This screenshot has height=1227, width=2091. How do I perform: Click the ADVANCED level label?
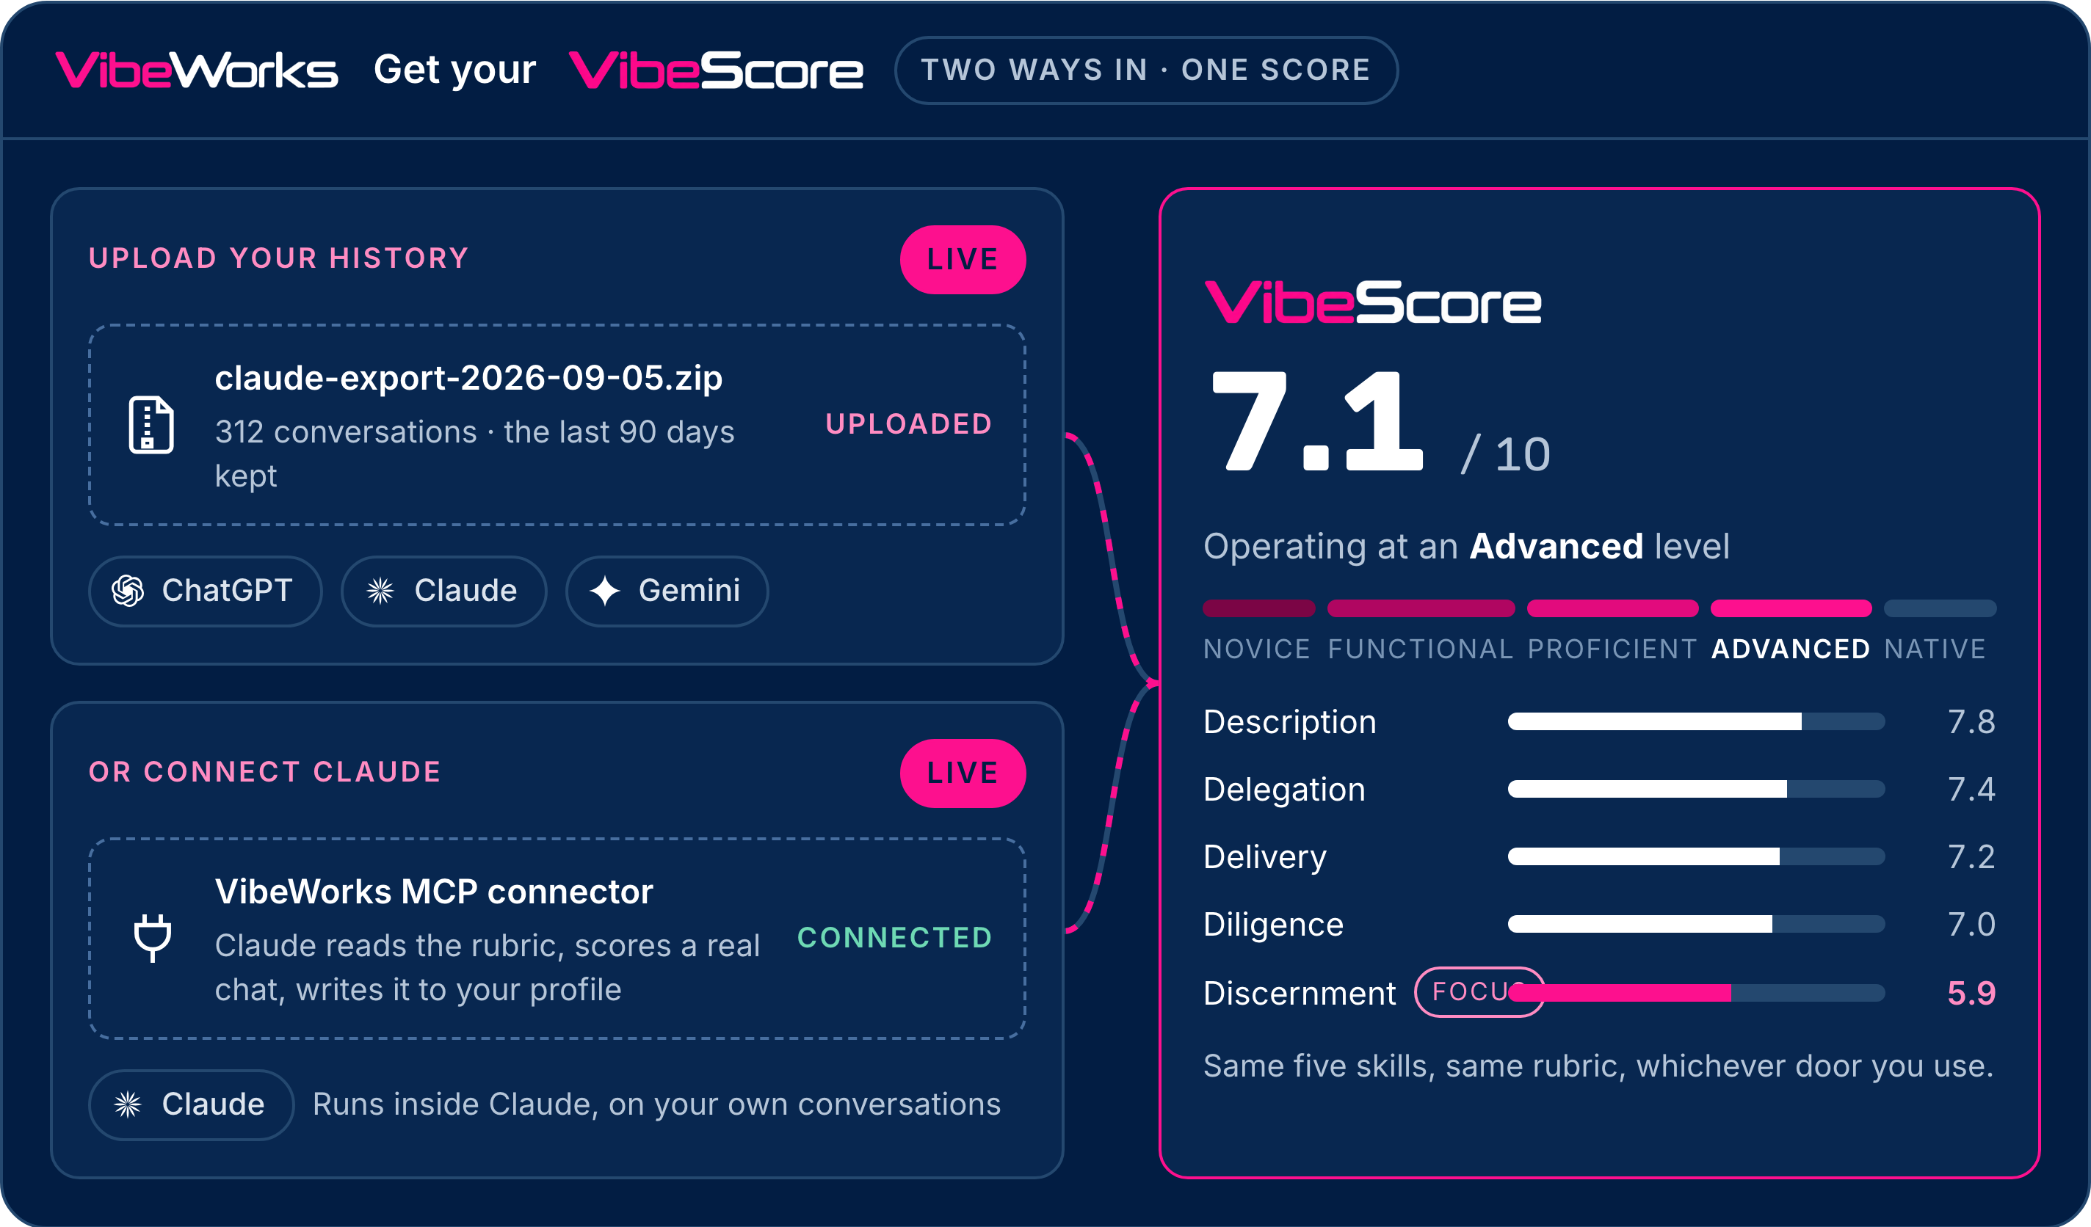click(1791, 649)
